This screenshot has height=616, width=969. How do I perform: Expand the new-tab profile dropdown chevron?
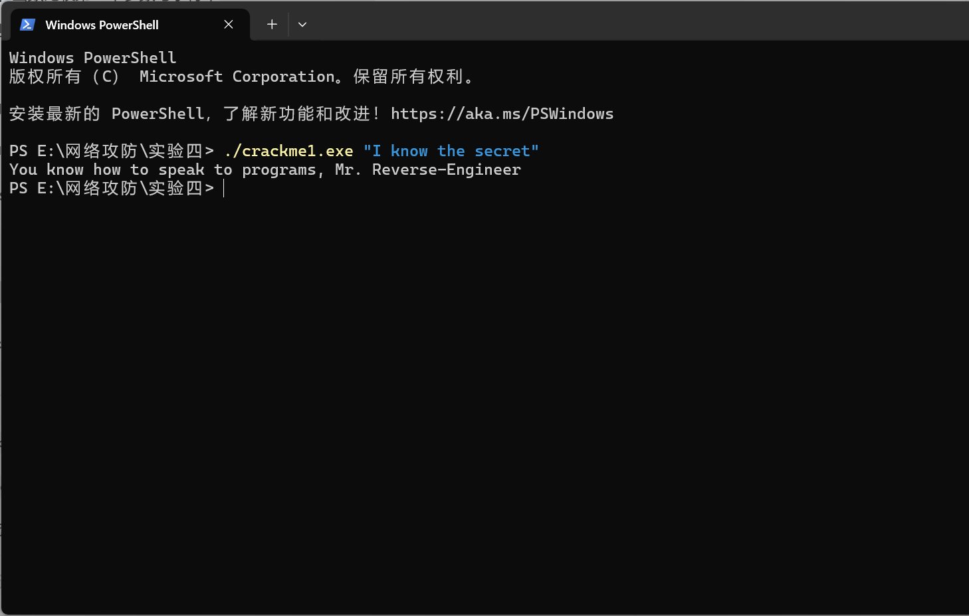click(x=302, y=25)
